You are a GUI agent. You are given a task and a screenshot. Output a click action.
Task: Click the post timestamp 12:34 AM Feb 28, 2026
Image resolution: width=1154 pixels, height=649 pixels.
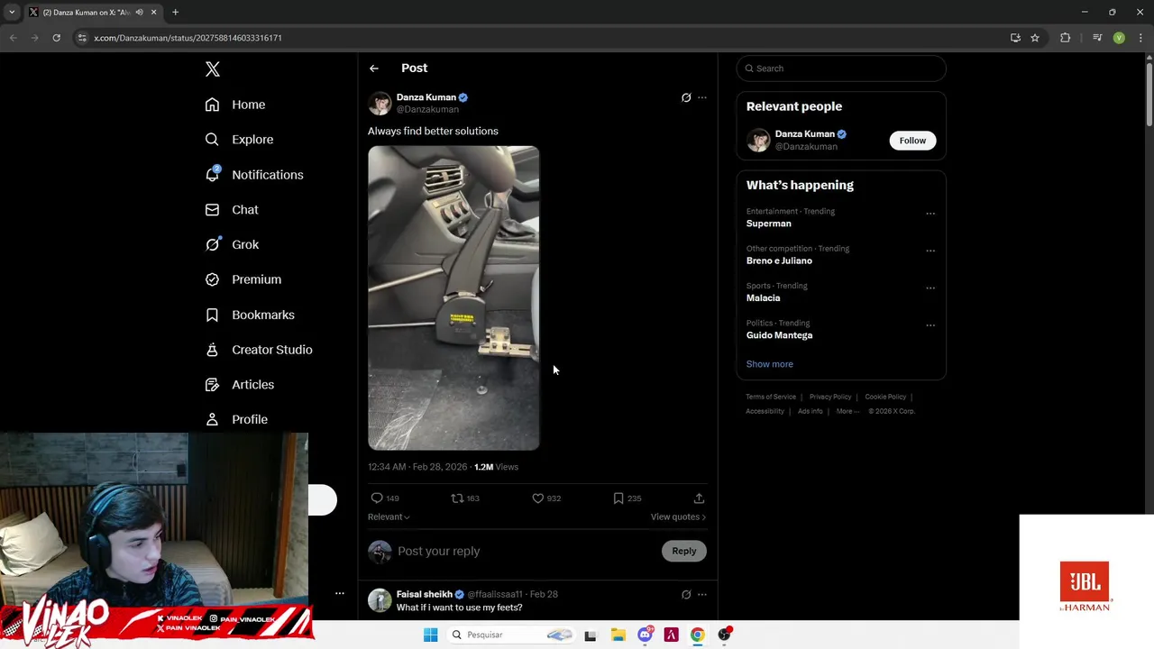[417, 467]
